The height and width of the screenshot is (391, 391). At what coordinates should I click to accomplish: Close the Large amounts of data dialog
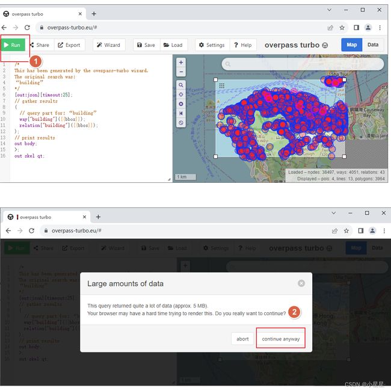point(301,283)
